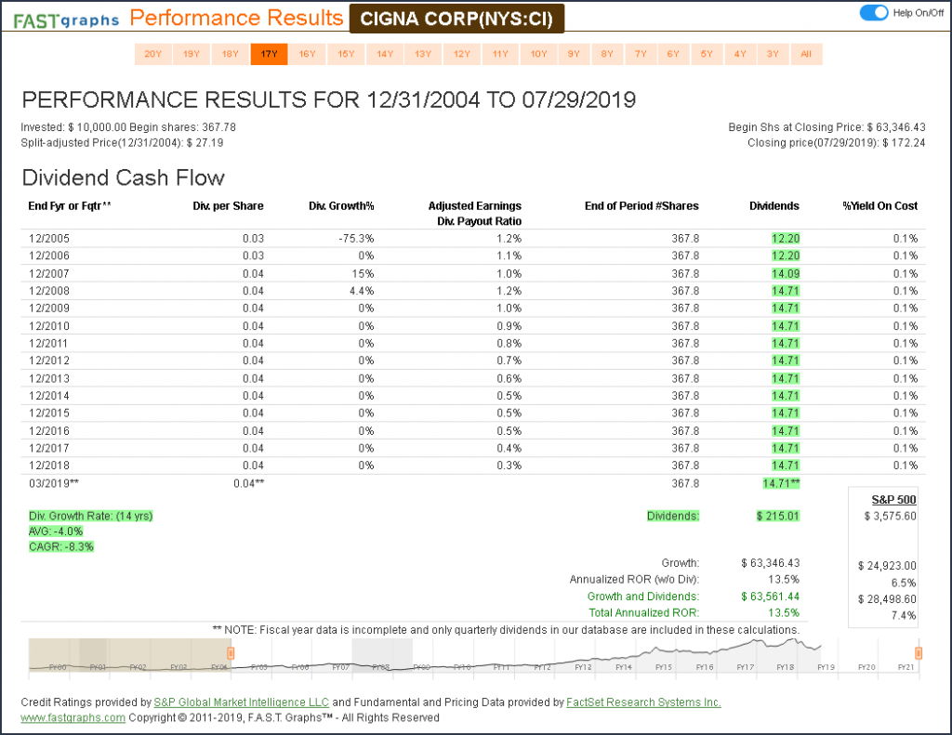Click the 15% growth for 12/2007
Screen dimensions: 952x735
(364, 274)
